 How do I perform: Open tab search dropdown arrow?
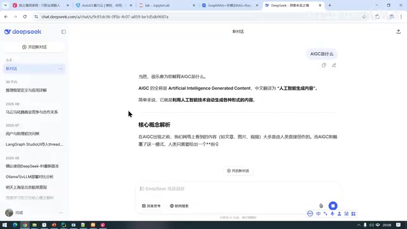pyautogui.click(x=6, y=5)
